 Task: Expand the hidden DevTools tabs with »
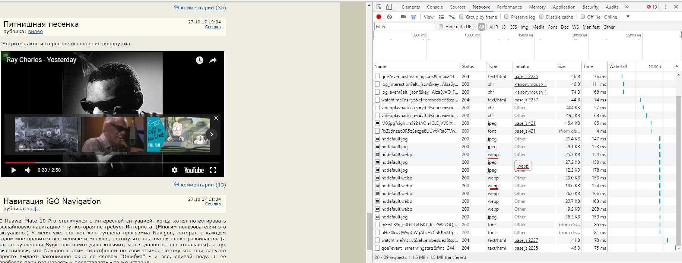(627, 7)
